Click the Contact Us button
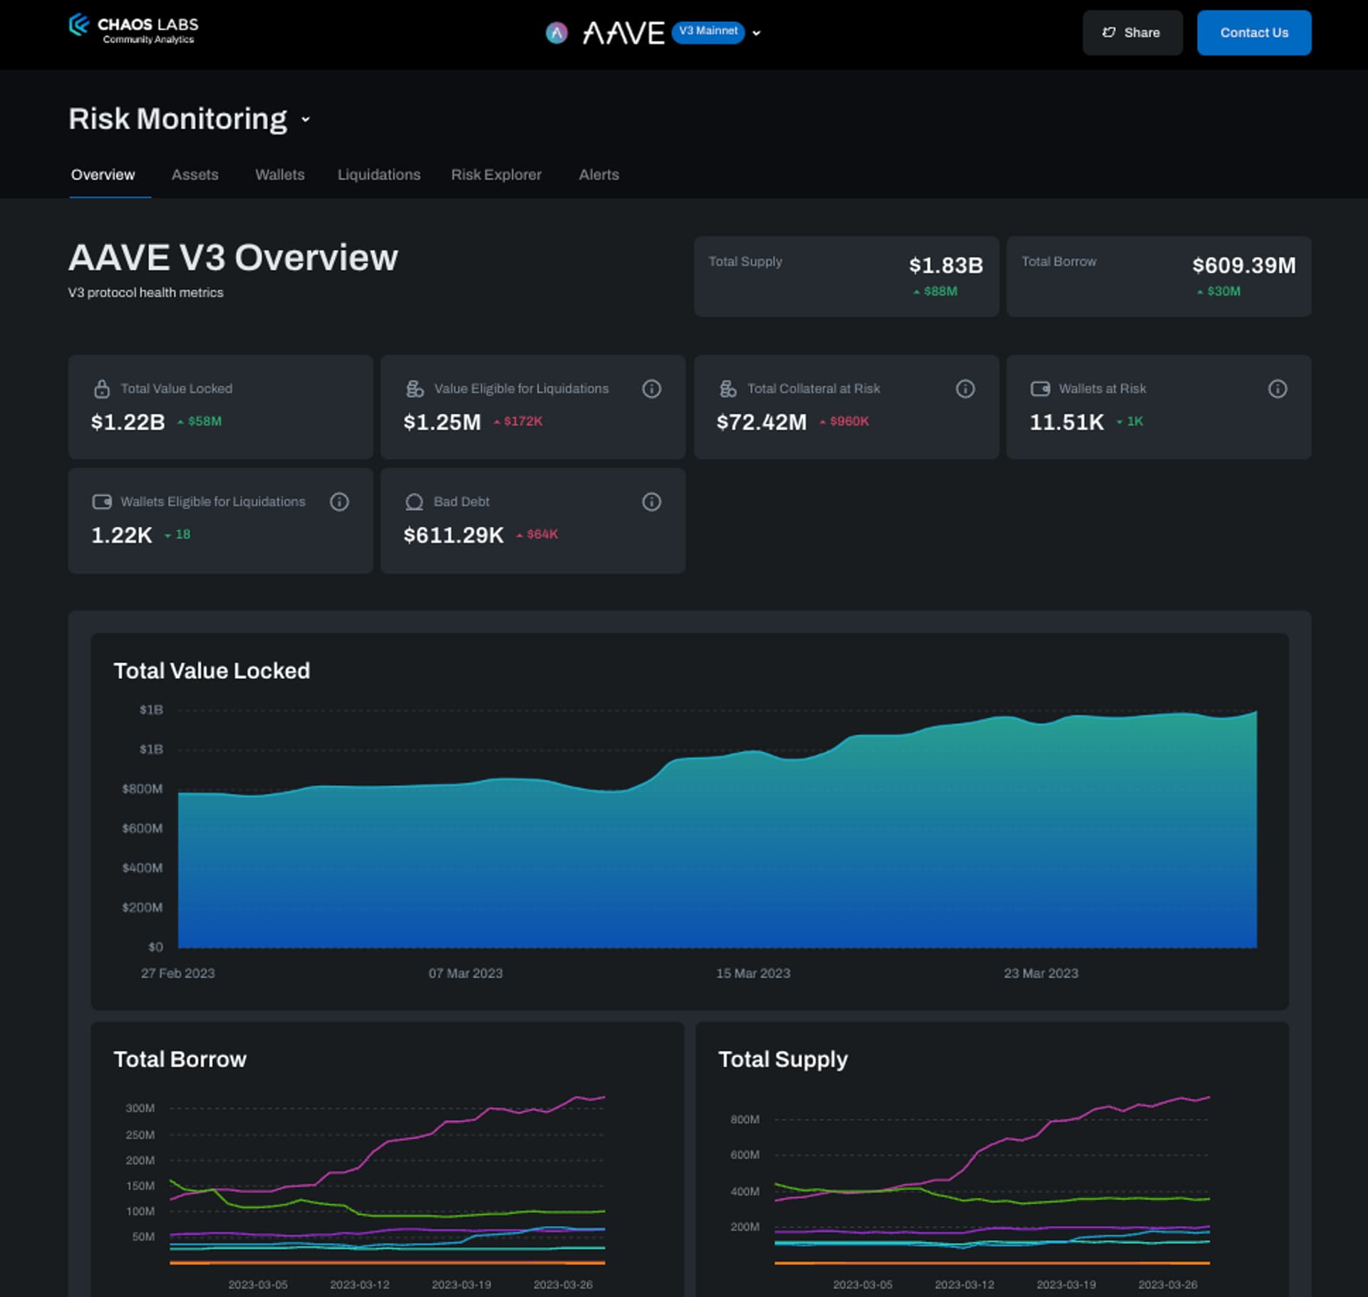The image size is (1368, 1297). point(1254,33)
